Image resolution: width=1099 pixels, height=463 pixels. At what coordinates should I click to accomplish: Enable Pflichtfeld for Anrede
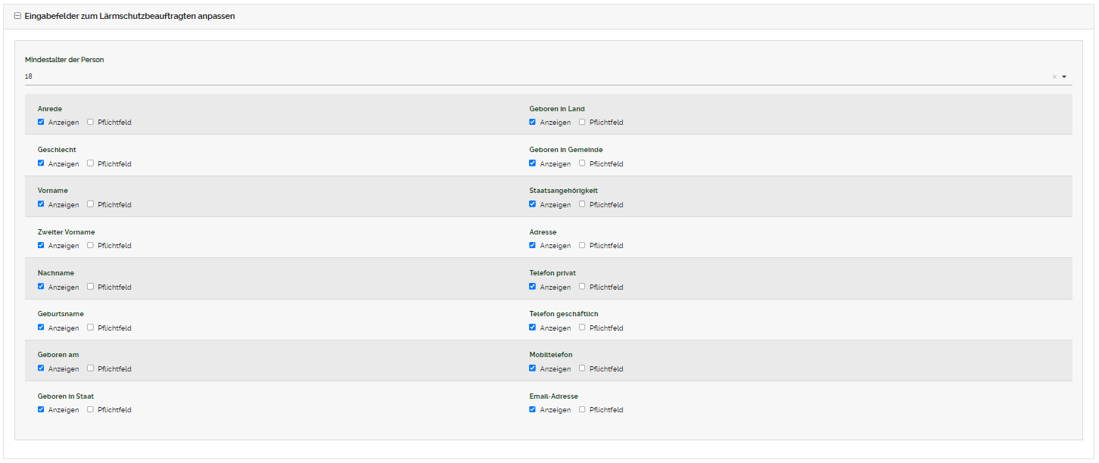tap(90, 122)
